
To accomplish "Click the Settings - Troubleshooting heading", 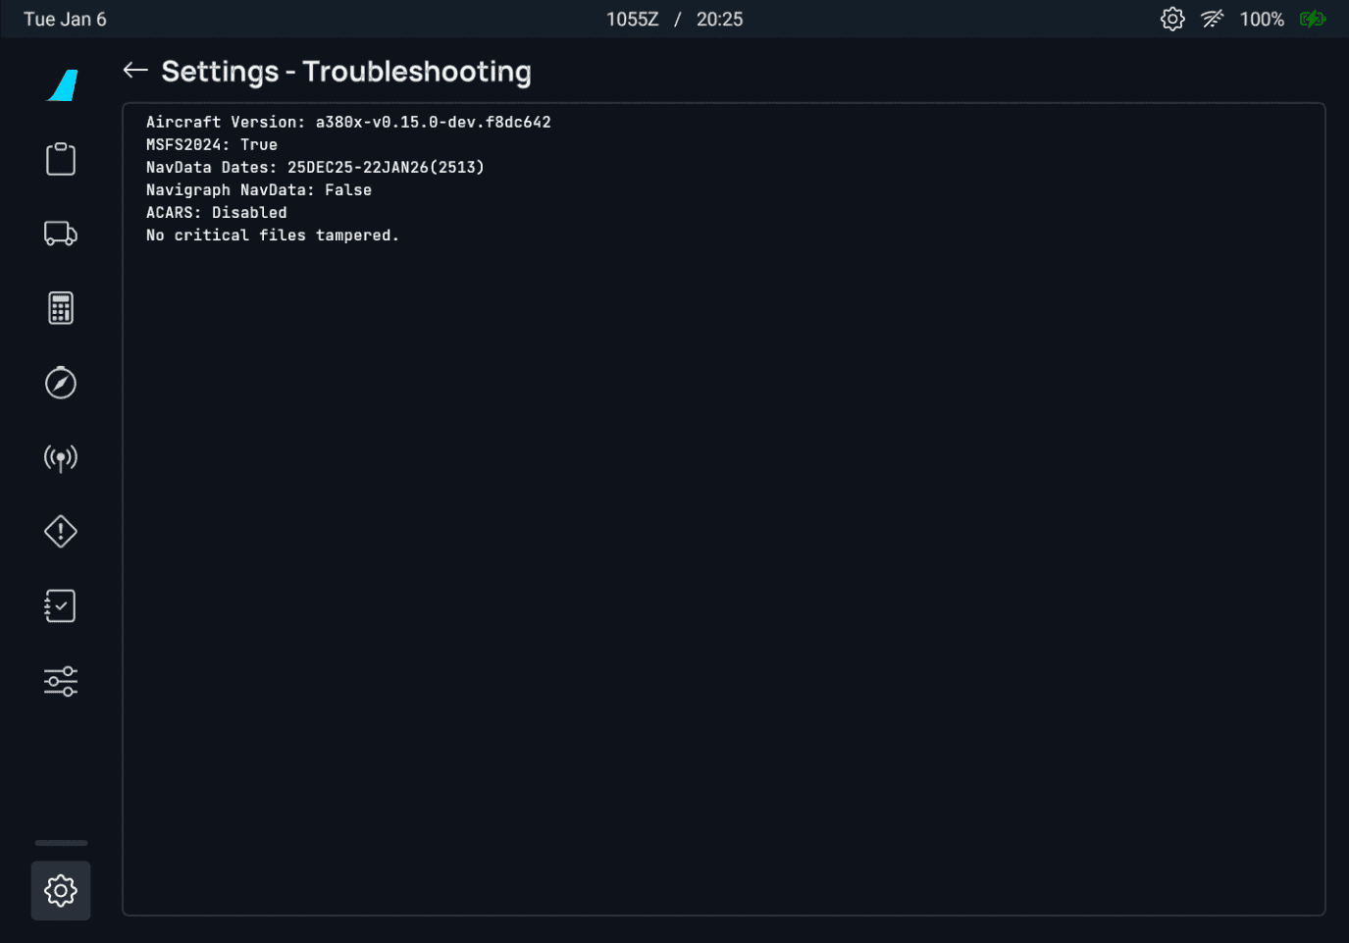I will [346, 72].
